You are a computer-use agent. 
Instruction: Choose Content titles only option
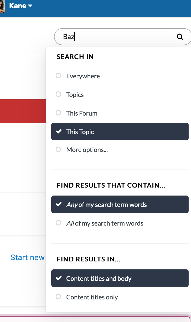click(120, 297)
